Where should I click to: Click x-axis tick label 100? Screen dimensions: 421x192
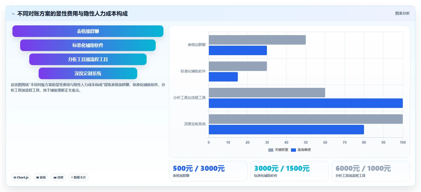pos(403,142)
